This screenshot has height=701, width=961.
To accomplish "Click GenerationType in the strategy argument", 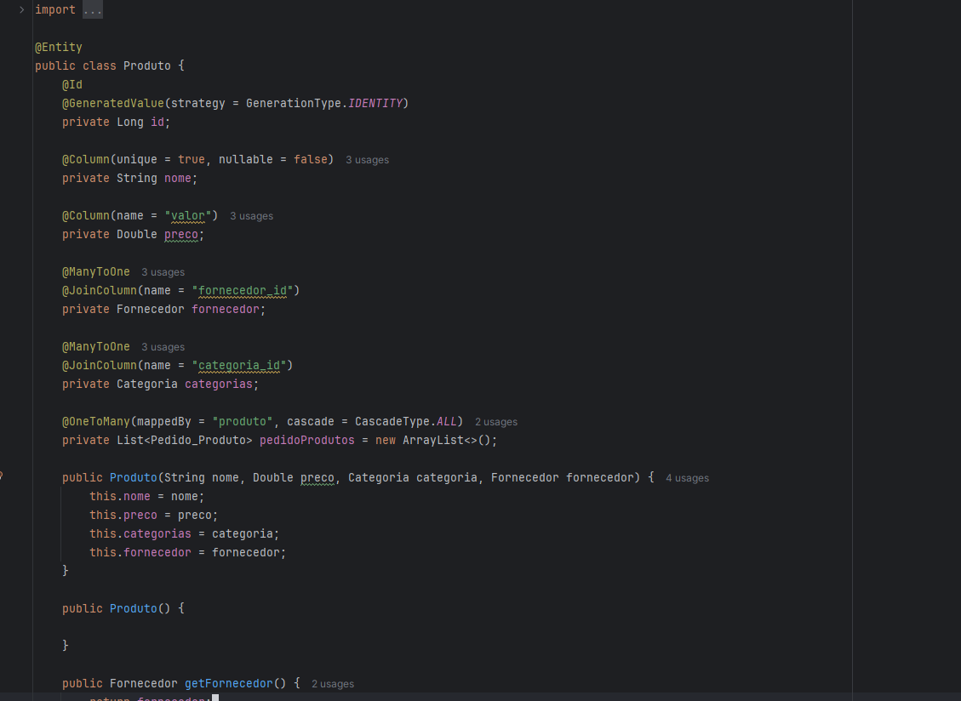I will tap(294, 103).
